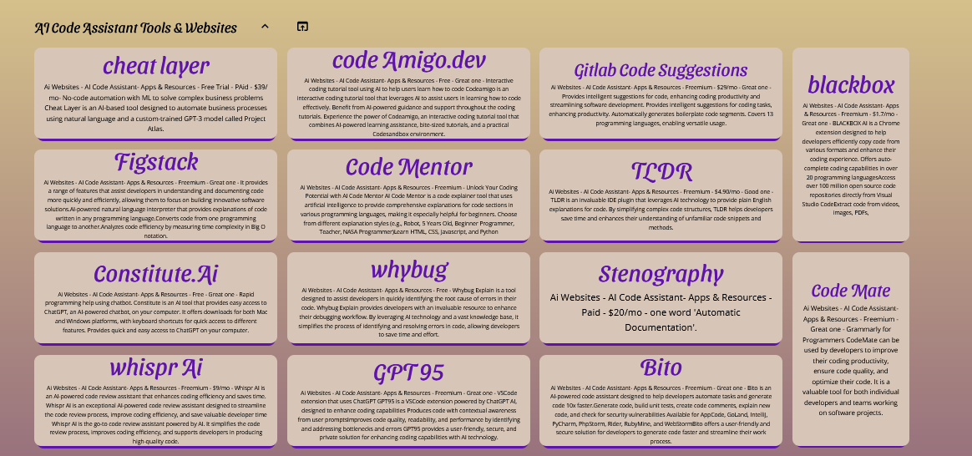Open the Gitlab Code Suggestions title
The width and height of the screenshot is (972, 456).
(661, 71)
